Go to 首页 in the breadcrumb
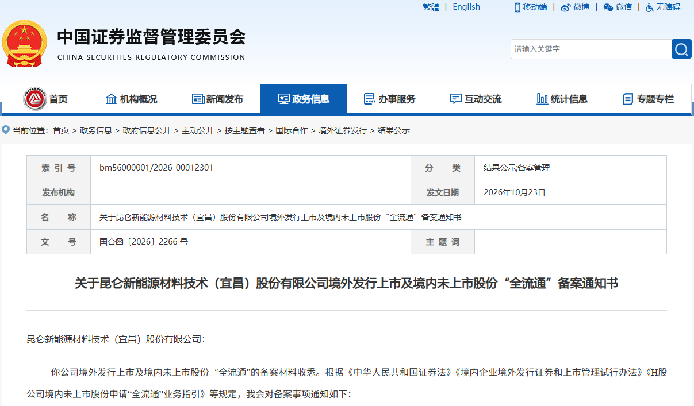 (x=61, y=130)
